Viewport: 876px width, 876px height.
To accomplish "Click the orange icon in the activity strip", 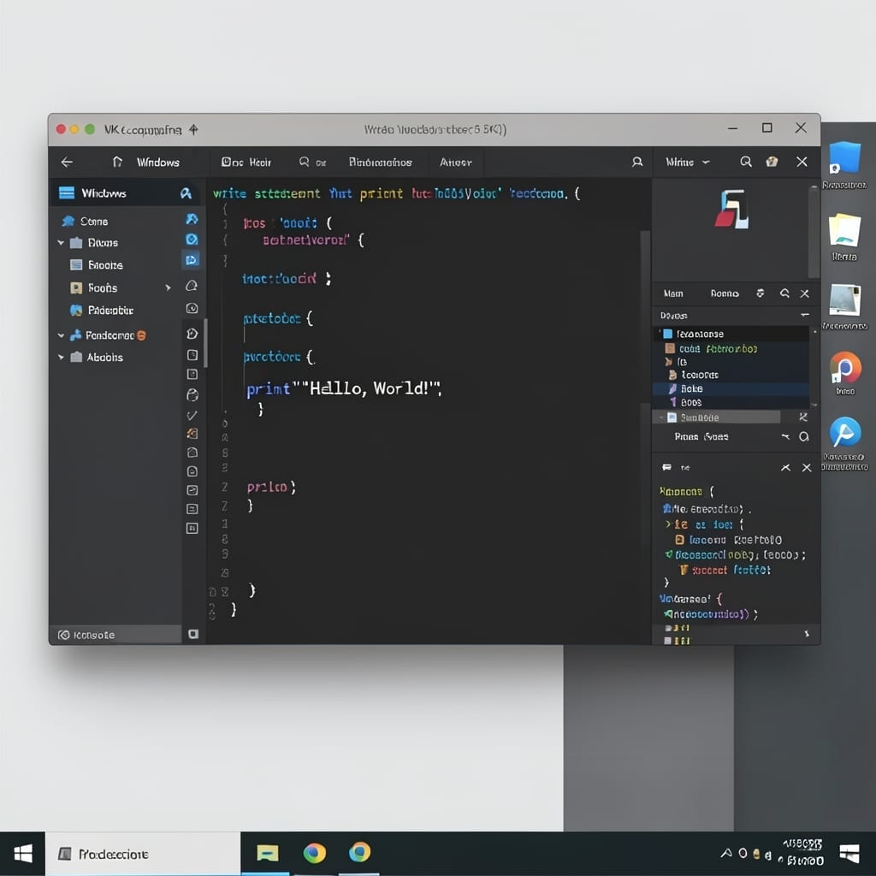I will pyautogui.click(x=192, y=434).
